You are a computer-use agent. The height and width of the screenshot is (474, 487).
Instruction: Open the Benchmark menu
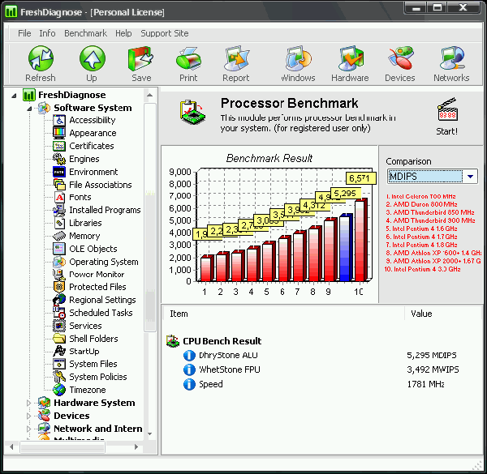click(x=85, y=33)
